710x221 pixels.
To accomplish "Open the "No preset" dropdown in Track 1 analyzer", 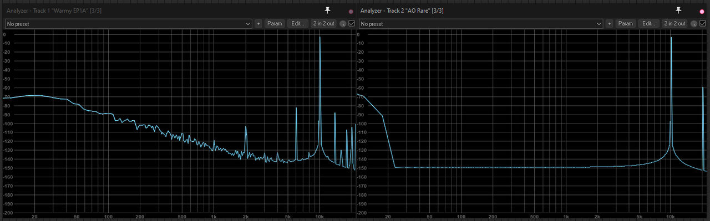I will (x=129, y=24).
